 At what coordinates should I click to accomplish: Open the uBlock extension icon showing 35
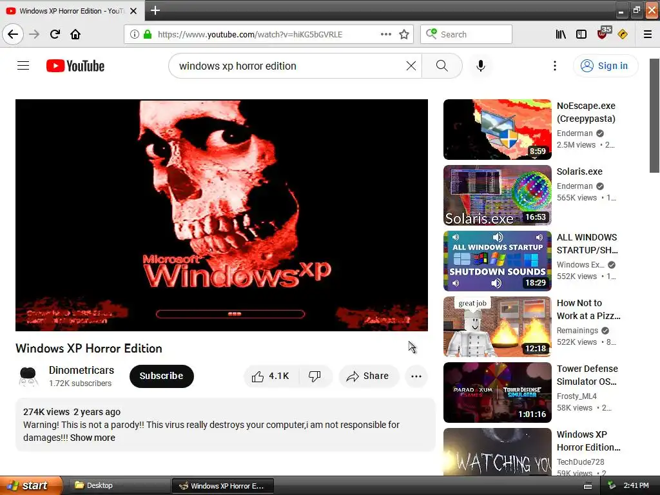coord(603,33)
